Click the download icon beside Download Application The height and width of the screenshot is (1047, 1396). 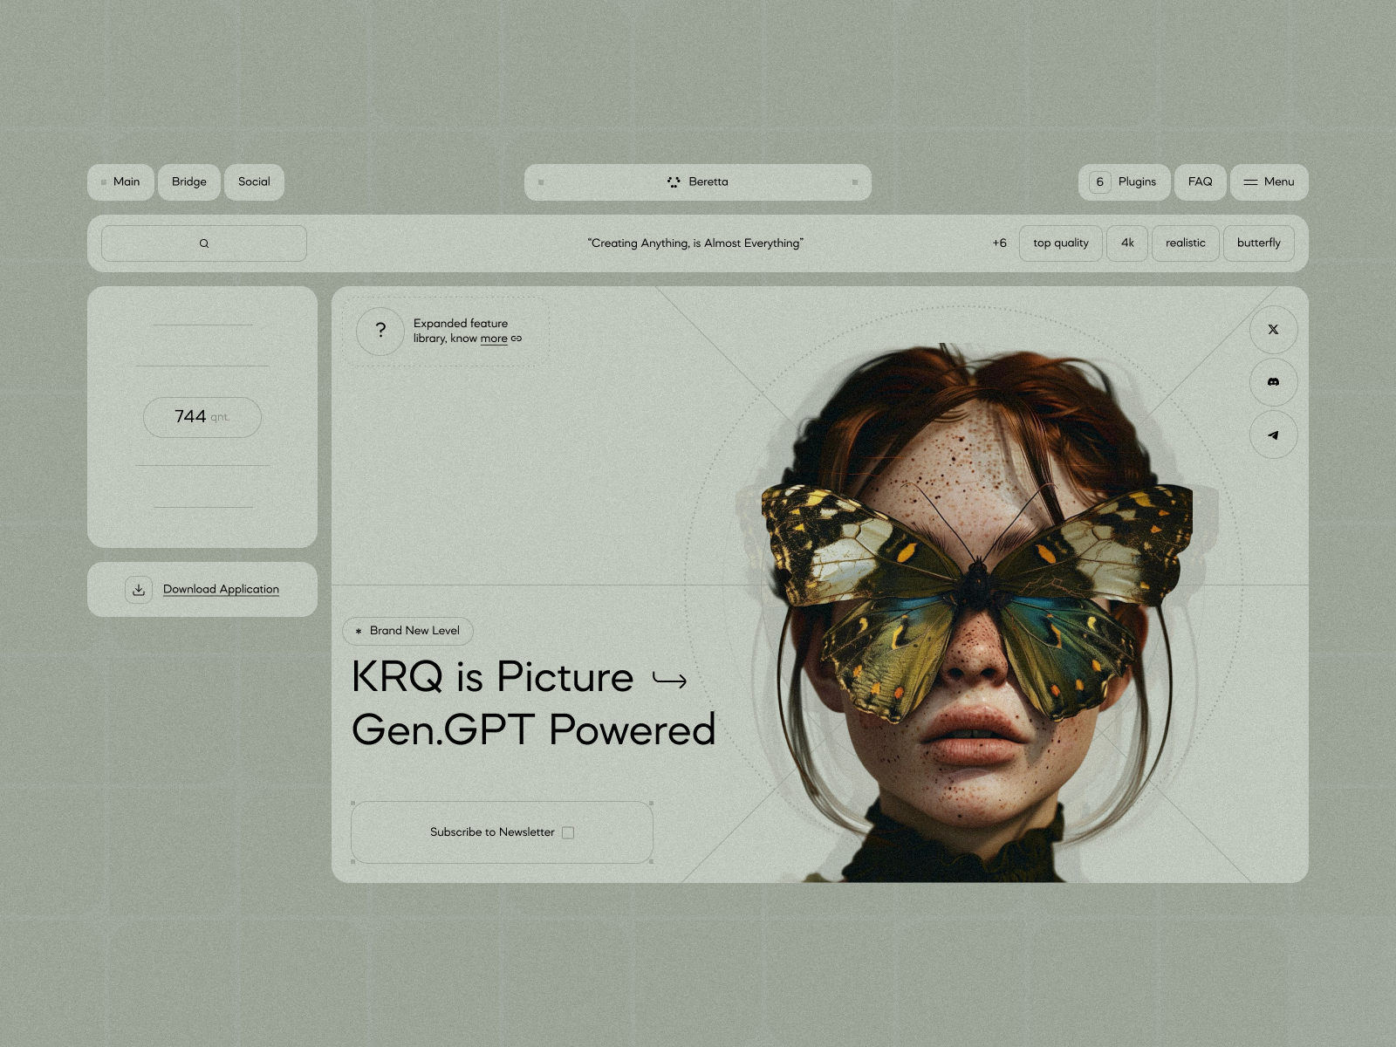pyautogui.click(x=138, y=588)
